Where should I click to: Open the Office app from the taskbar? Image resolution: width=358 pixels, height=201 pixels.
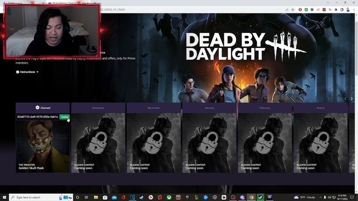pos(123,197)
